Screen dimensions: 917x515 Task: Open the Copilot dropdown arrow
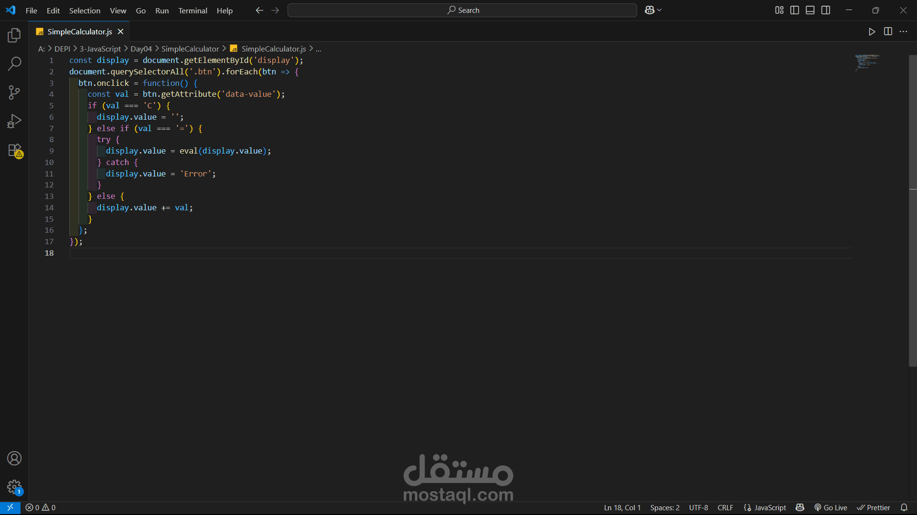click(x=660, y=10)
